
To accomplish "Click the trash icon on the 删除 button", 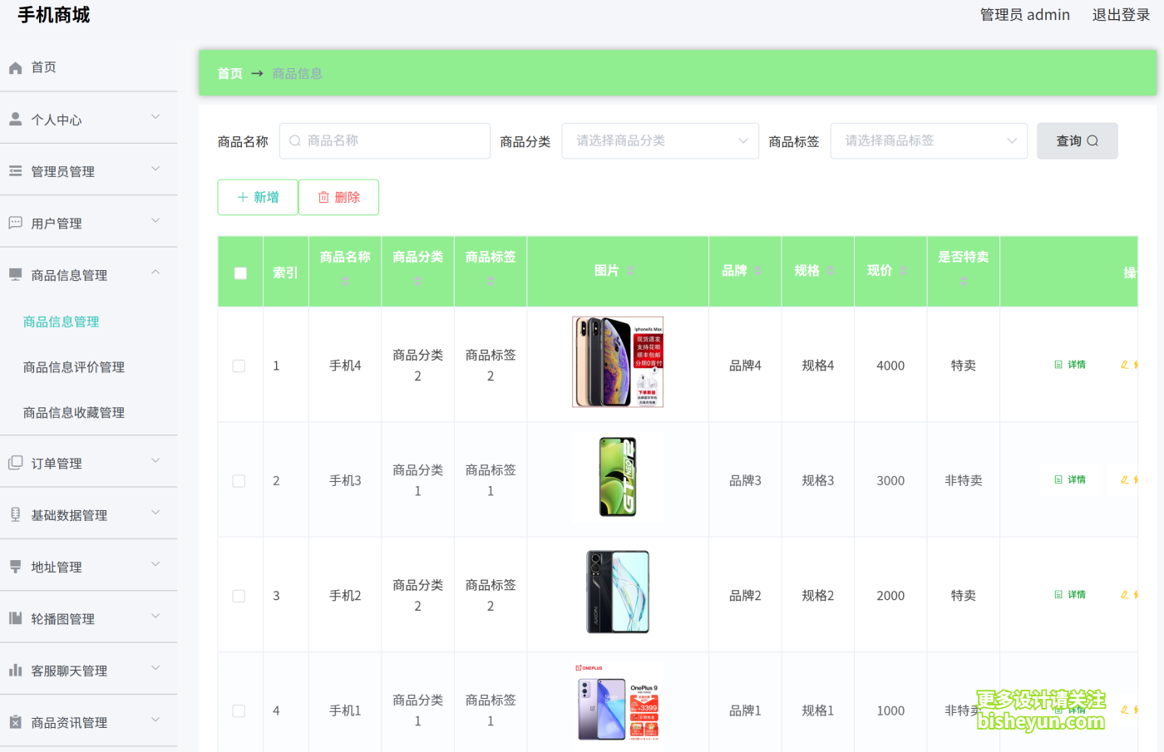I will tap(324, 197).
